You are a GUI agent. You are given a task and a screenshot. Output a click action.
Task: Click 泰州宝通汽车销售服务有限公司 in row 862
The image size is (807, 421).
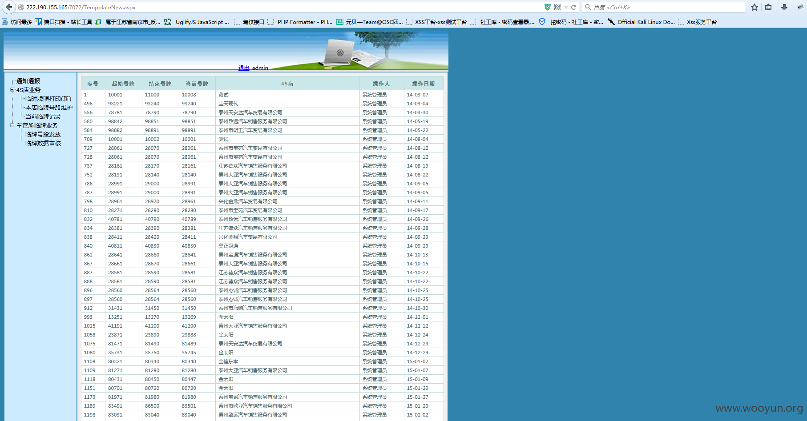pyautogui.click(x=253, y=255)
